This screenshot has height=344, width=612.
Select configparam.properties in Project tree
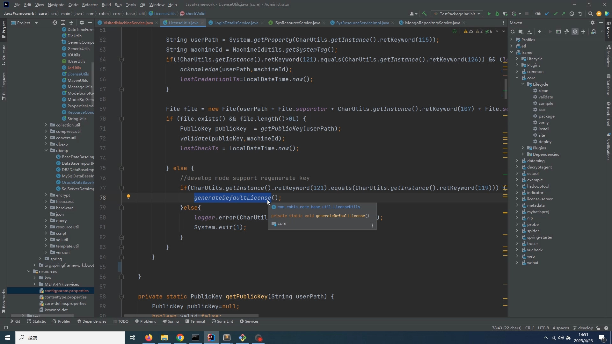click(66, 290)
